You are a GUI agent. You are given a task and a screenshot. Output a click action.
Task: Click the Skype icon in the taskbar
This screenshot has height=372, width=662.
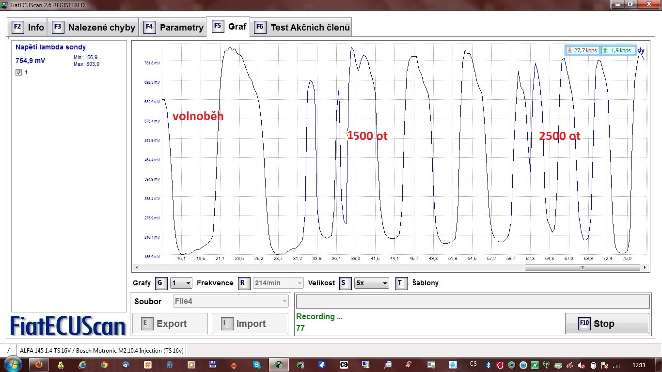click(x=256, y=364)
